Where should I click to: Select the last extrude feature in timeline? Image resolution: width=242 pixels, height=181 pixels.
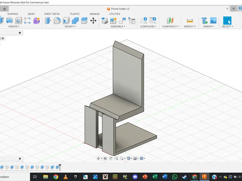pyautogui.click(x=57, y=167)
